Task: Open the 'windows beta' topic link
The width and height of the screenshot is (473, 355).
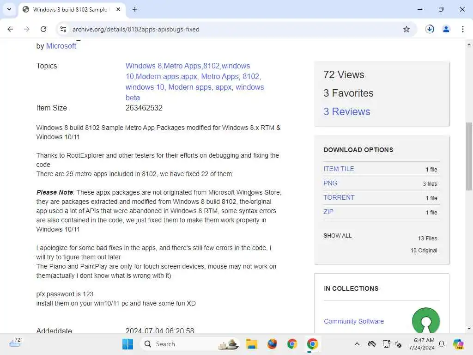Action: point(194,92)
